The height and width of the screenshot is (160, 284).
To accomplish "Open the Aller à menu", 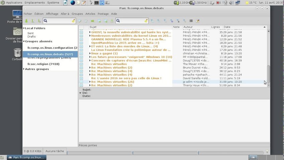I will tap(65, 14).
